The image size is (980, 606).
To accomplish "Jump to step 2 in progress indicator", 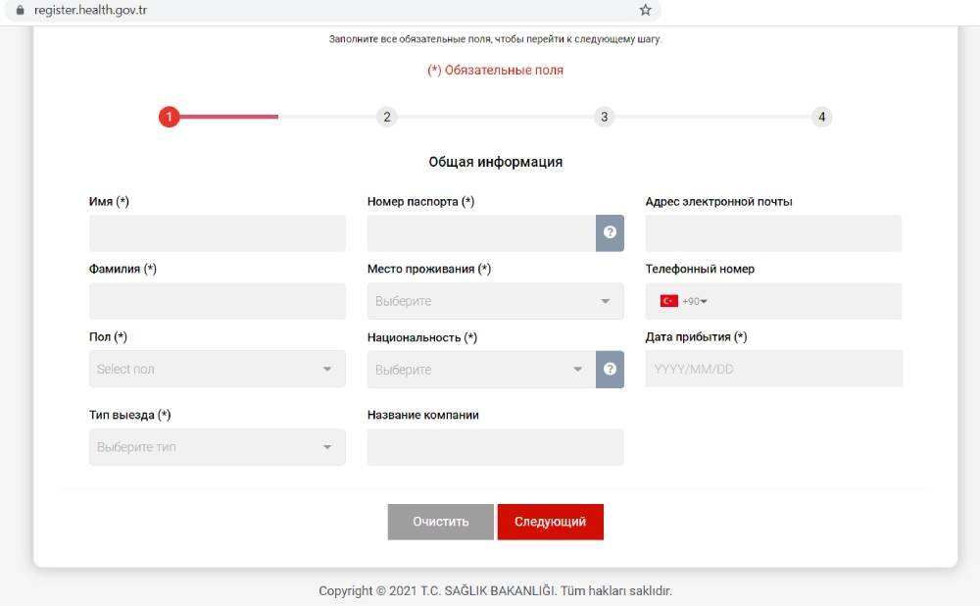I will (387, 118).
